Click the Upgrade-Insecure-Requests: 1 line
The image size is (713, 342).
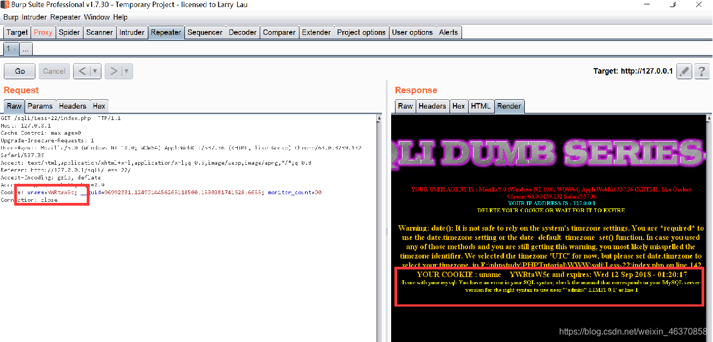(47, 140)
